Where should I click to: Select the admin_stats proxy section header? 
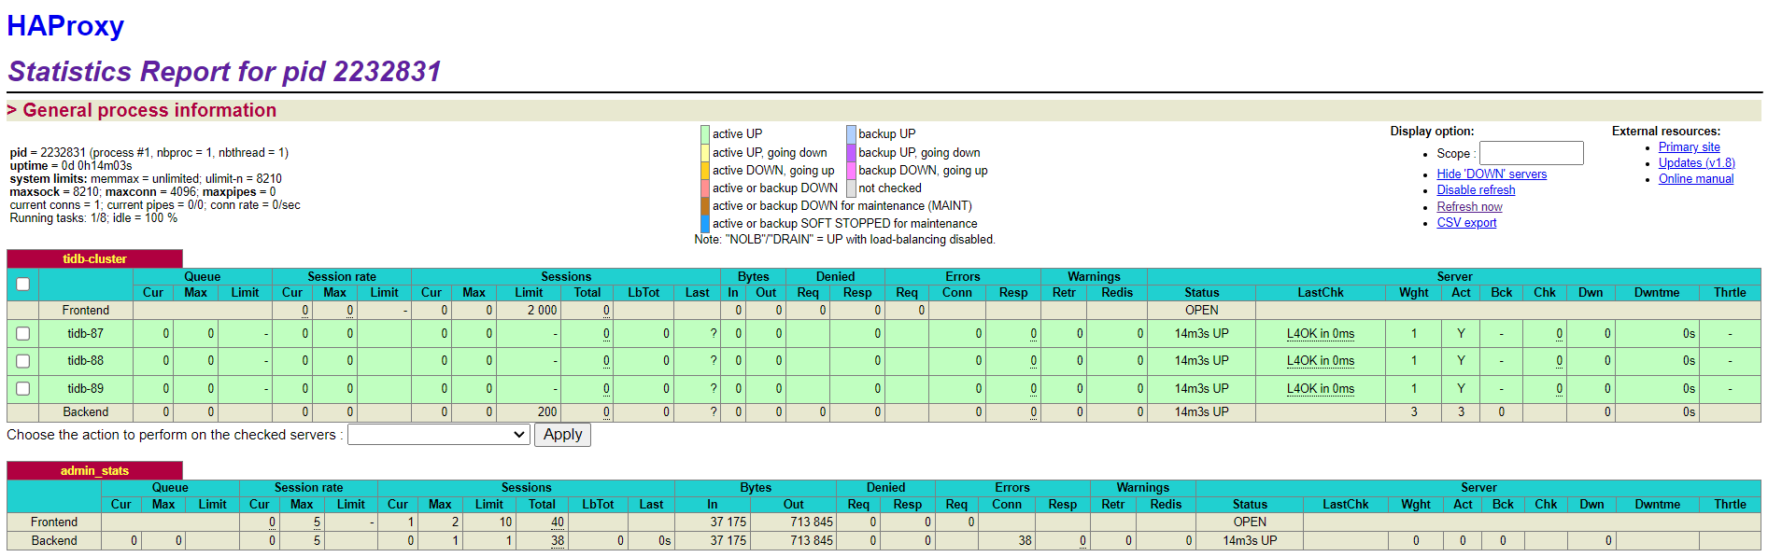[x=94, y=471]
